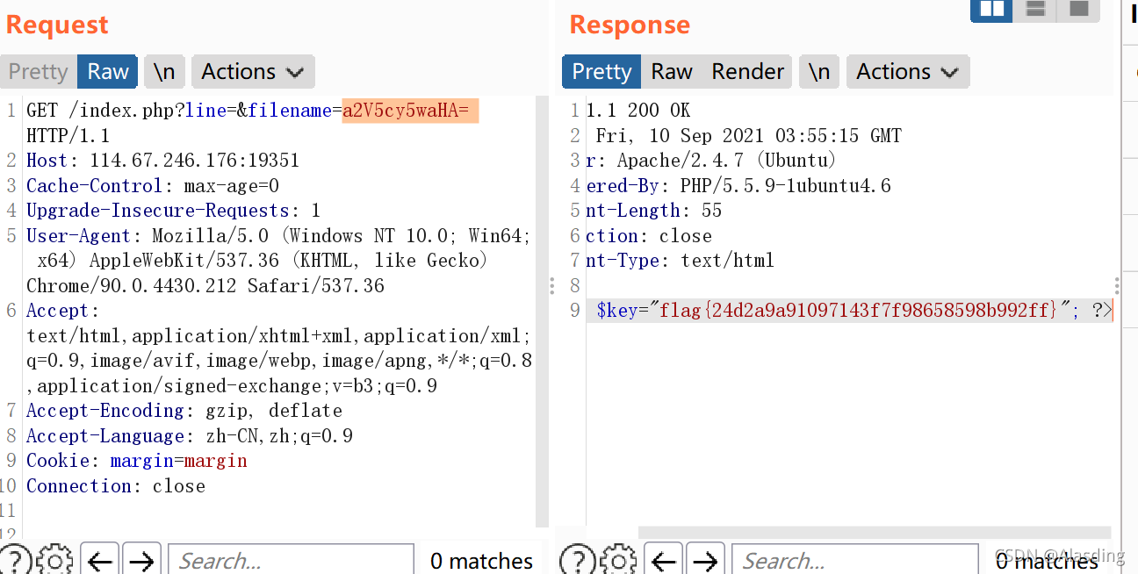The width and height of the screenshot is (1138, 574).
Task: Choose top-bottom stacked layout icon
Action: [1035, 10]
